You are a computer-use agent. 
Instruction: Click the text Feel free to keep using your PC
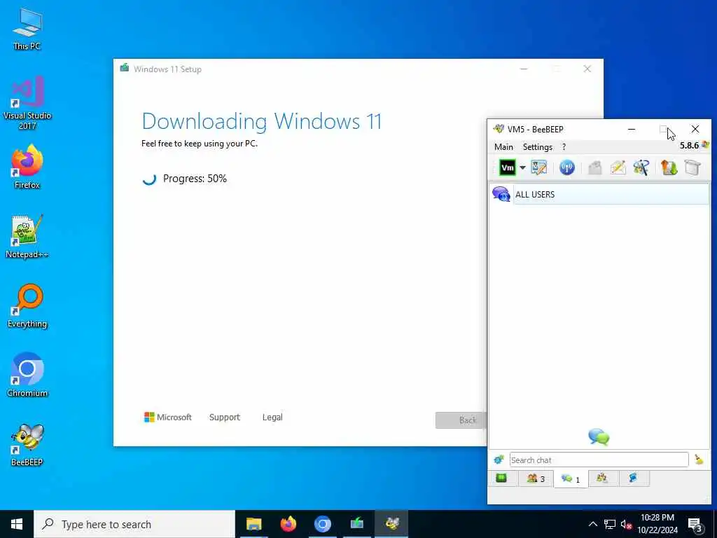200,143
